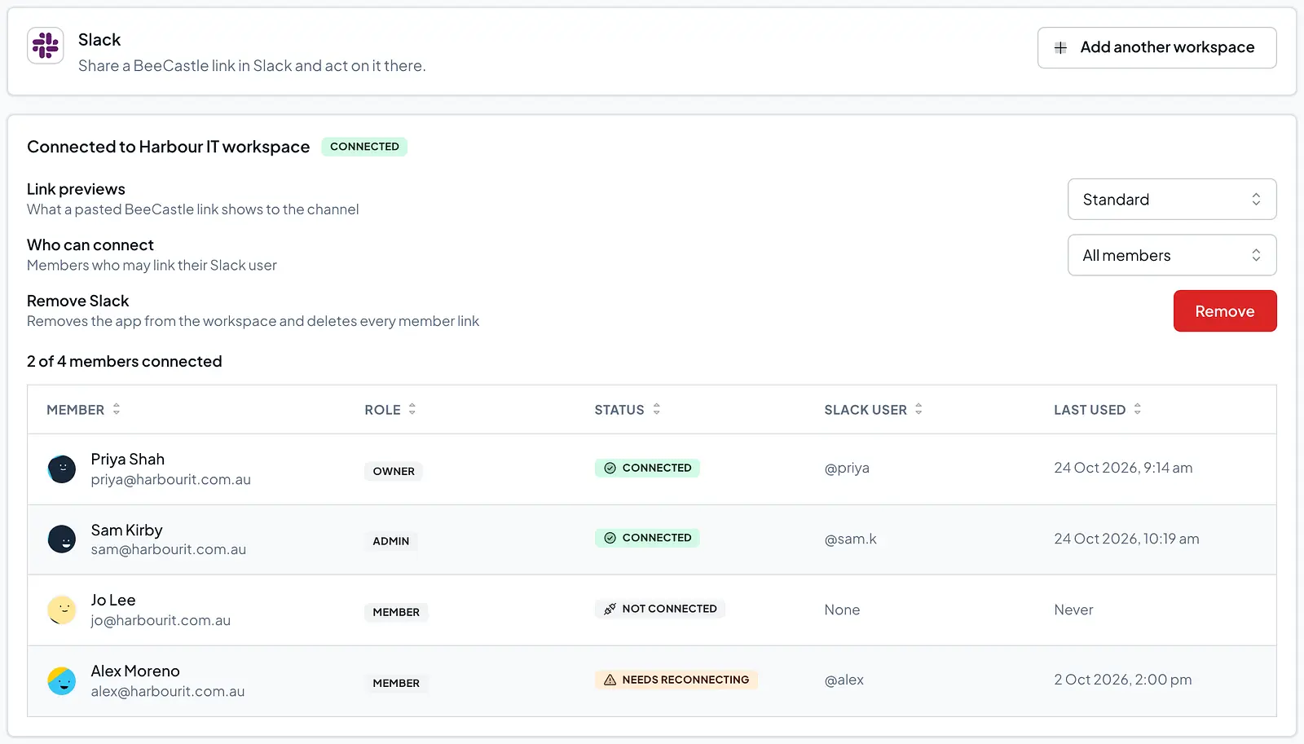Click Priya Shah's connected checkmark icon

tap(610, 468)
